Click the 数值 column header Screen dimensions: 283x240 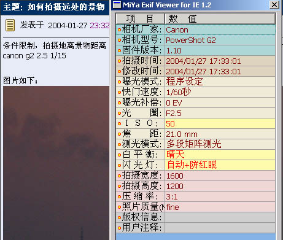[220, 19]
